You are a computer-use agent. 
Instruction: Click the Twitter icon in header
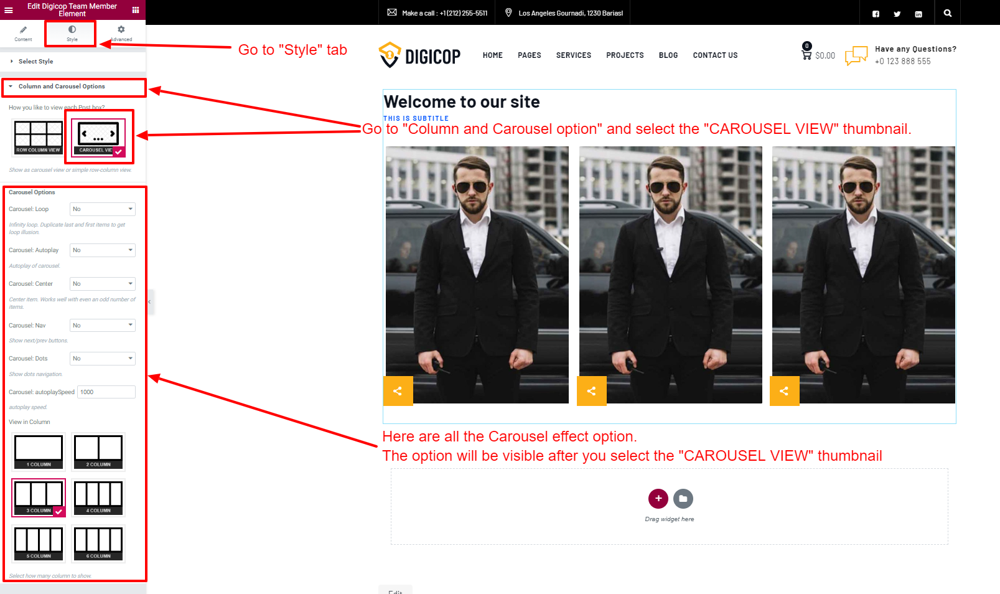point(897,14)
